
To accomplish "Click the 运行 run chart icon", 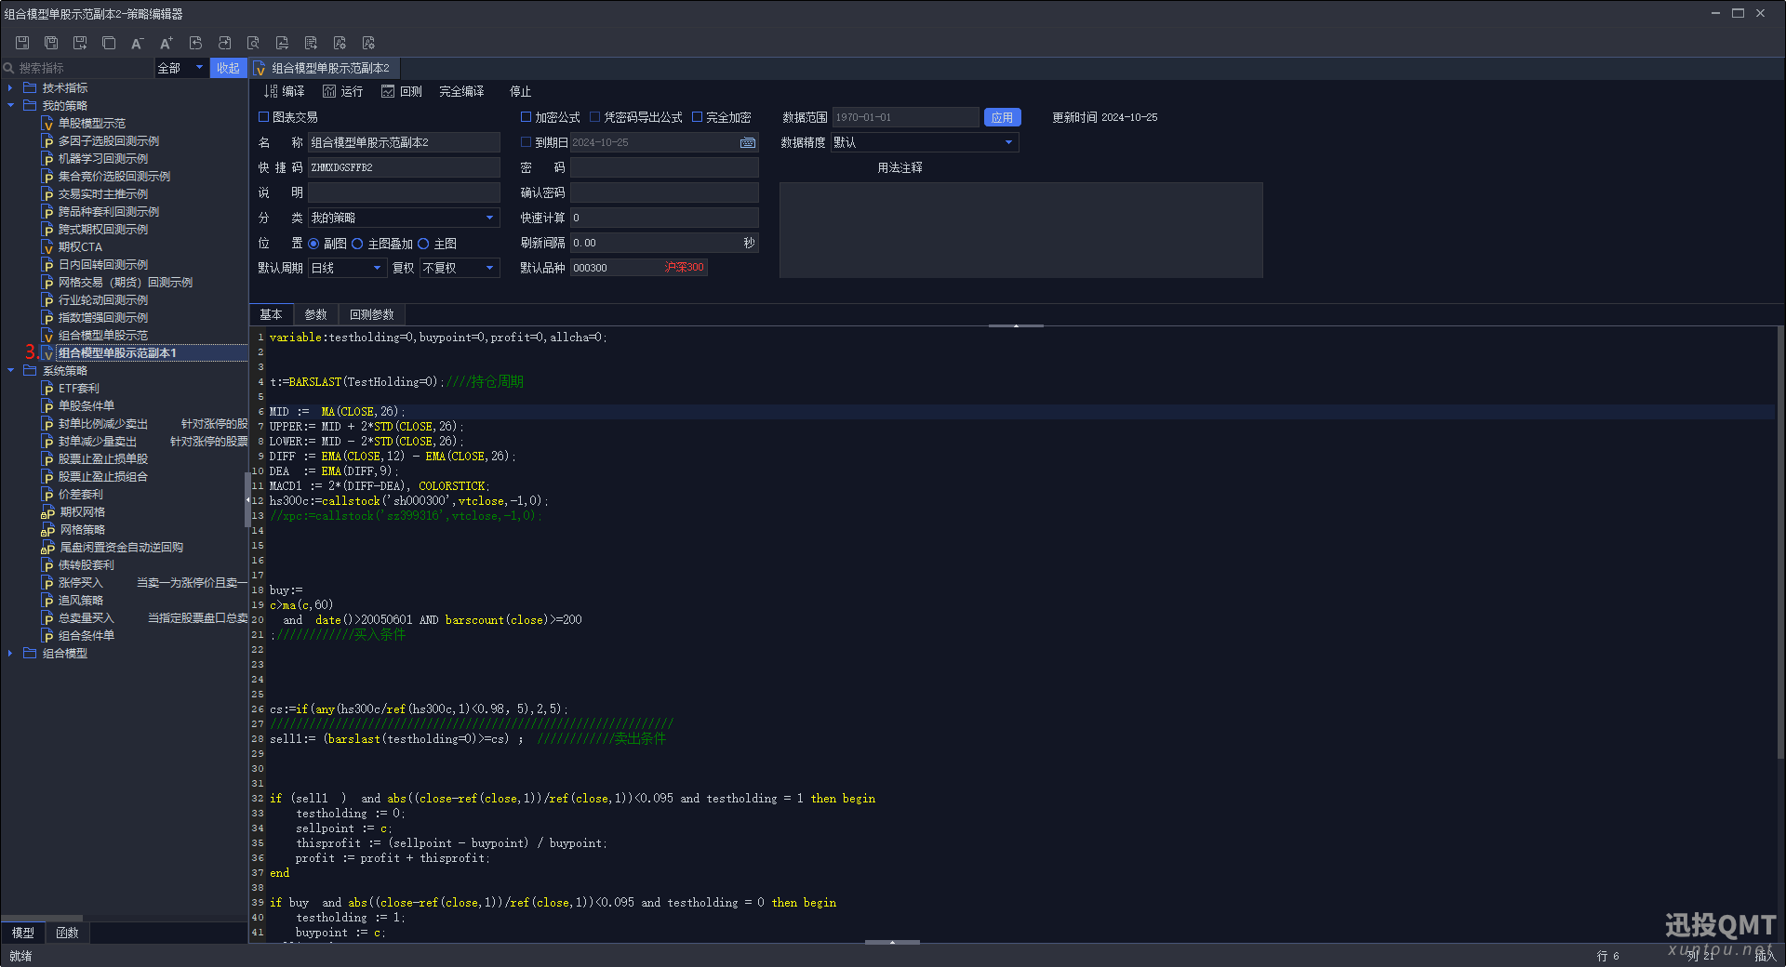I will tap(329, 91).
